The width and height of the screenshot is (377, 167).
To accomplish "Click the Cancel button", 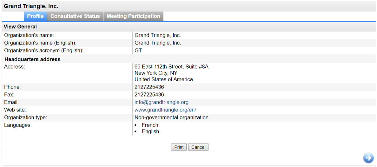I will click(198, 147).
